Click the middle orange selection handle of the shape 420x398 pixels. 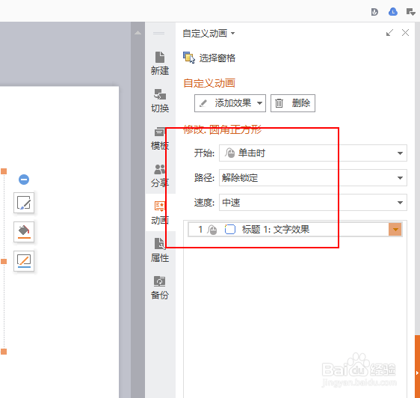(x=4, y=261)
